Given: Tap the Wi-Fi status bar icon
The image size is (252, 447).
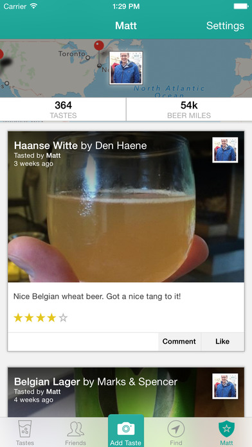Looking at the screenshot, I should pyautogui.click(x=33, y=6).
